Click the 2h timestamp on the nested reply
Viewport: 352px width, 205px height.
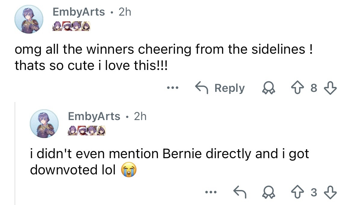click(x=140, y=116)
